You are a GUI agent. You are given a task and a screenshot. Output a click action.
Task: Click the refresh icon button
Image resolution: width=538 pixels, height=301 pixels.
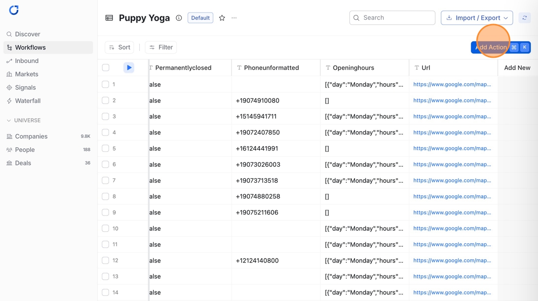pyautogui.click(x=525, y=18)
